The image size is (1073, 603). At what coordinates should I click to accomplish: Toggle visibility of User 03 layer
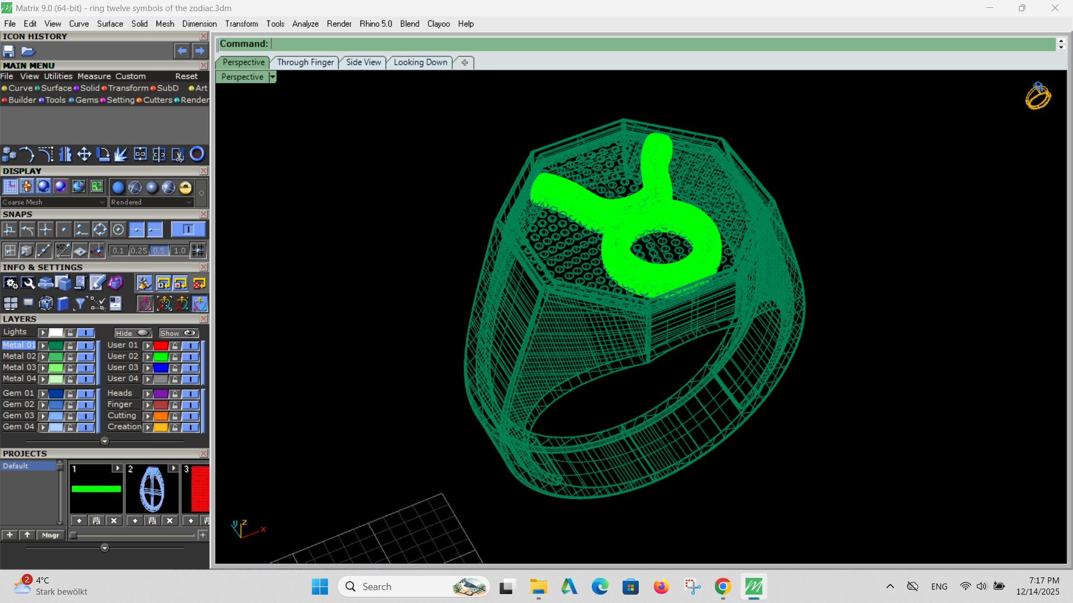(190, 368)
